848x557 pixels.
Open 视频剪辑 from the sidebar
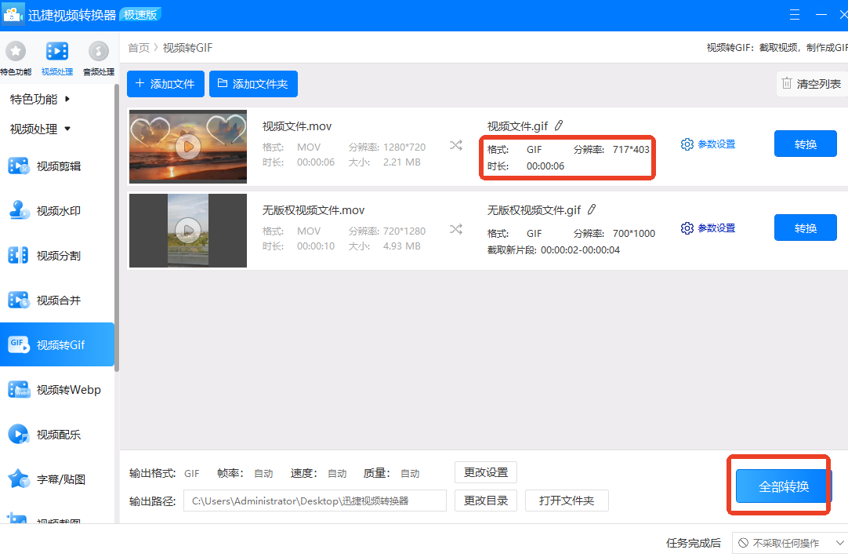click(x=57, y=166)
